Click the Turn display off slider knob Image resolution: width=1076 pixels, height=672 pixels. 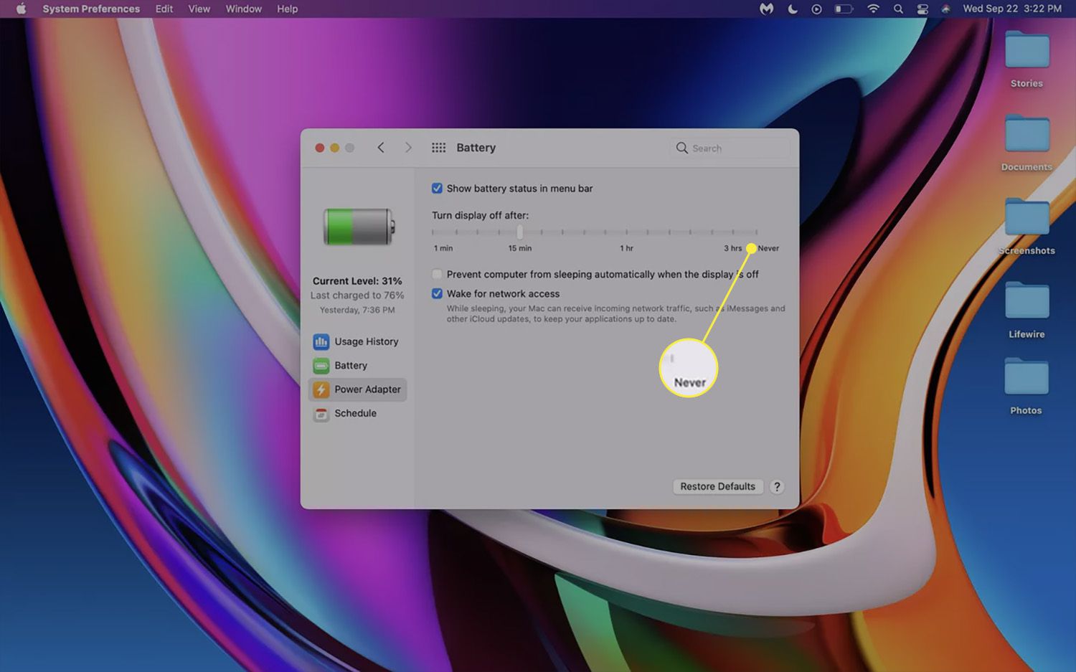520,232
